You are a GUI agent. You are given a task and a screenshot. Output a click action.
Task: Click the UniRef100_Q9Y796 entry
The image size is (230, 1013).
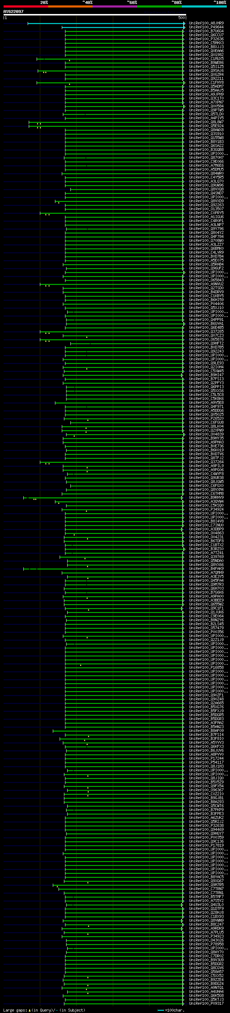coord(206,229)
